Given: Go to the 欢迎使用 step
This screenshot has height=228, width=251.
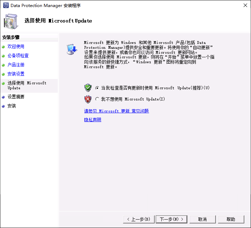Looking at the screenshot, I should click(x=16, y=47).
